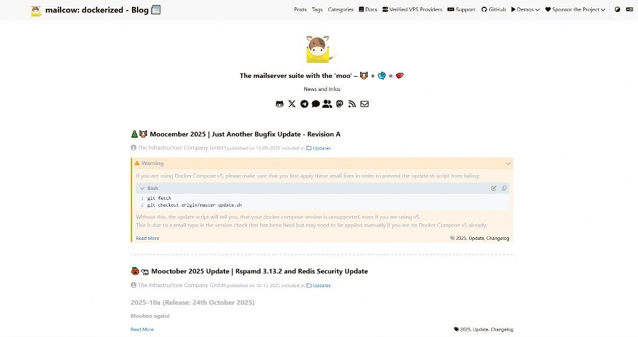Open the Support menu item
This screenshot has width=638, height=337.
(462, 9)
